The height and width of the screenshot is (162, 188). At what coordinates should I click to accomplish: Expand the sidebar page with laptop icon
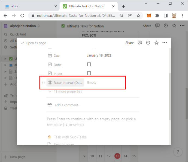(x=5, y=65)
